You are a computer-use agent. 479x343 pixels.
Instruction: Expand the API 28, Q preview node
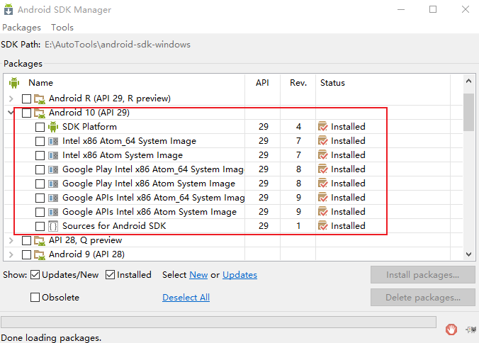pyautogui.click(x=11, y=240)
